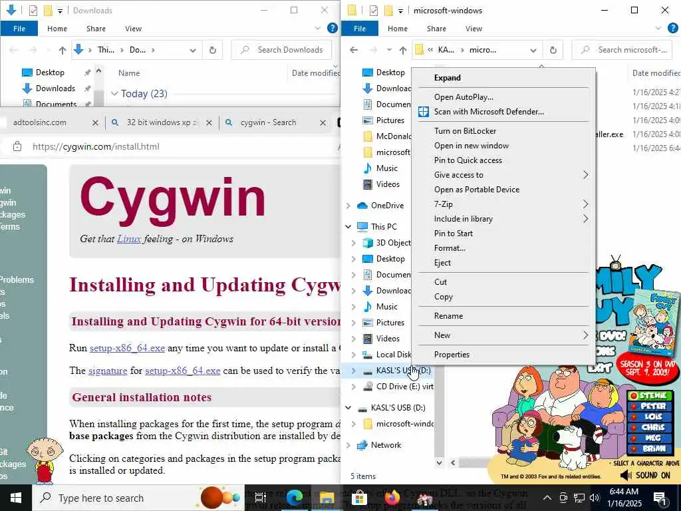Click the Search microsoft-windows field
The image size is (681, 511).
622,50
